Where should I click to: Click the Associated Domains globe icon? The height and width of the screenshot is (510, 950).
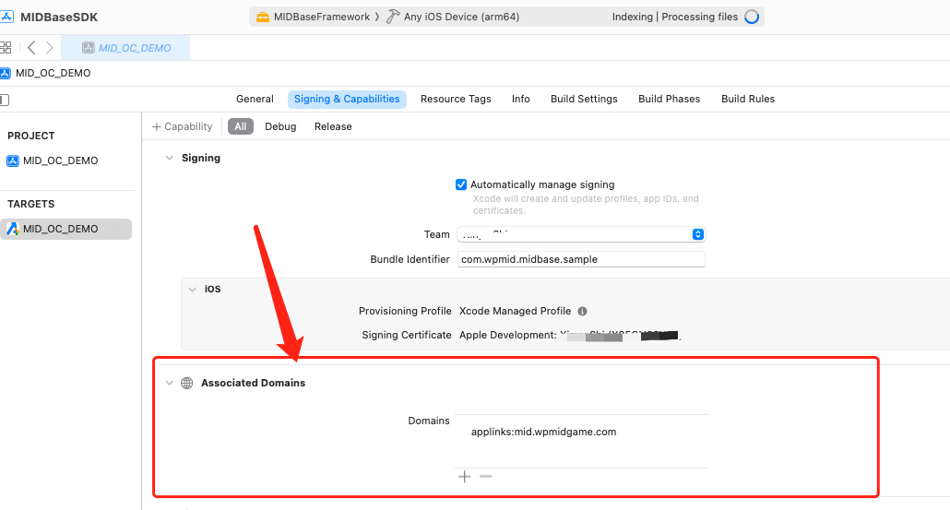[187, 383]
